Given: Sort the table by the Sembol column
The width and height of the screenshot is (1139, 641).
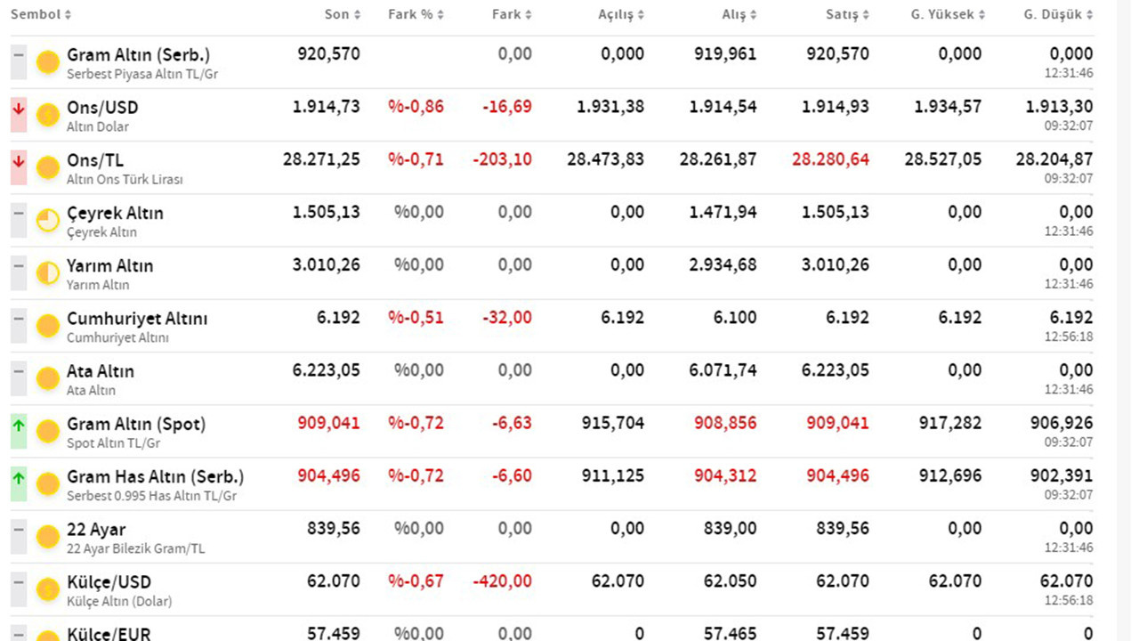Looking at the screenshot, I should (41, 14).
